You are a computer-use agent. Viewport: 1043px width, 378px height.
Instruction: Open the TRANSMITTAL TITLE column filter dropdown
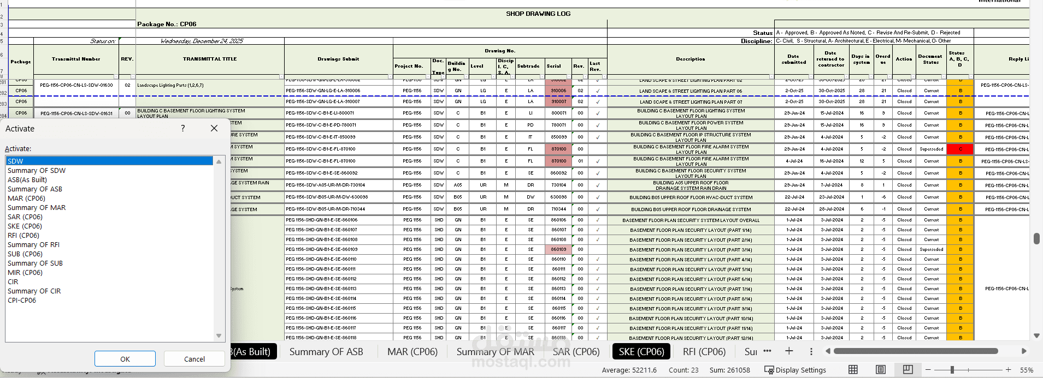coord(281,76)
